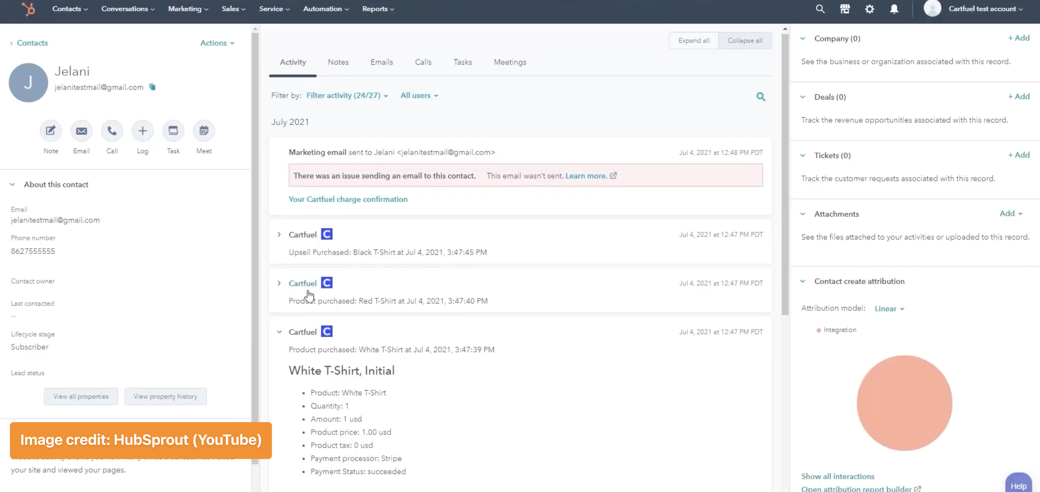The image size is (1040, 492).
Task: Add a Ticket association
Action: coord(1018,155)
